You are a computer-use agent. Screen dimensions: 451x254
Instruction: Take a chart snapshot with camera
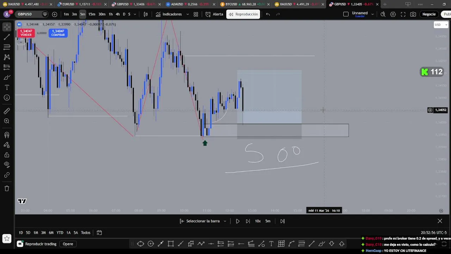pyautogui.click(x=413, y=14)
